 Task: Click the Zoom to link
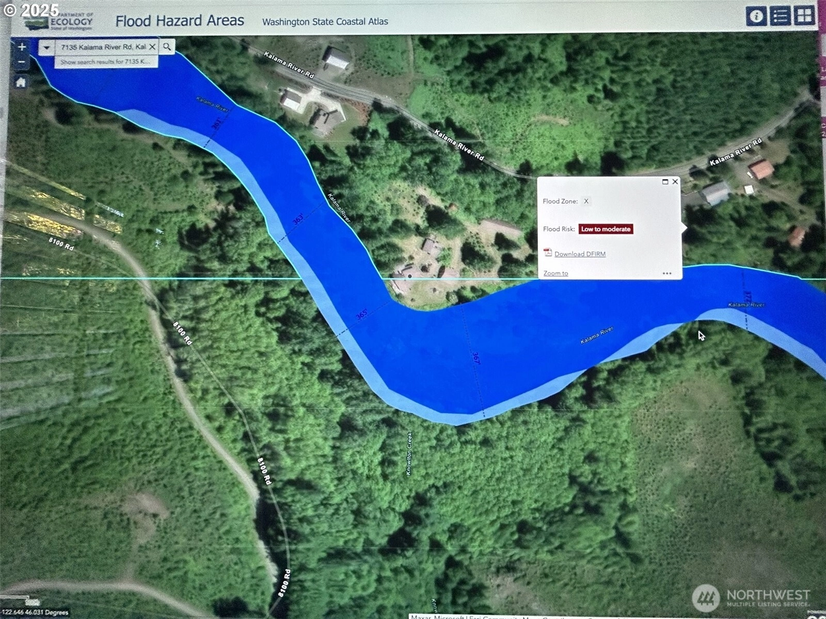[555, 273]
